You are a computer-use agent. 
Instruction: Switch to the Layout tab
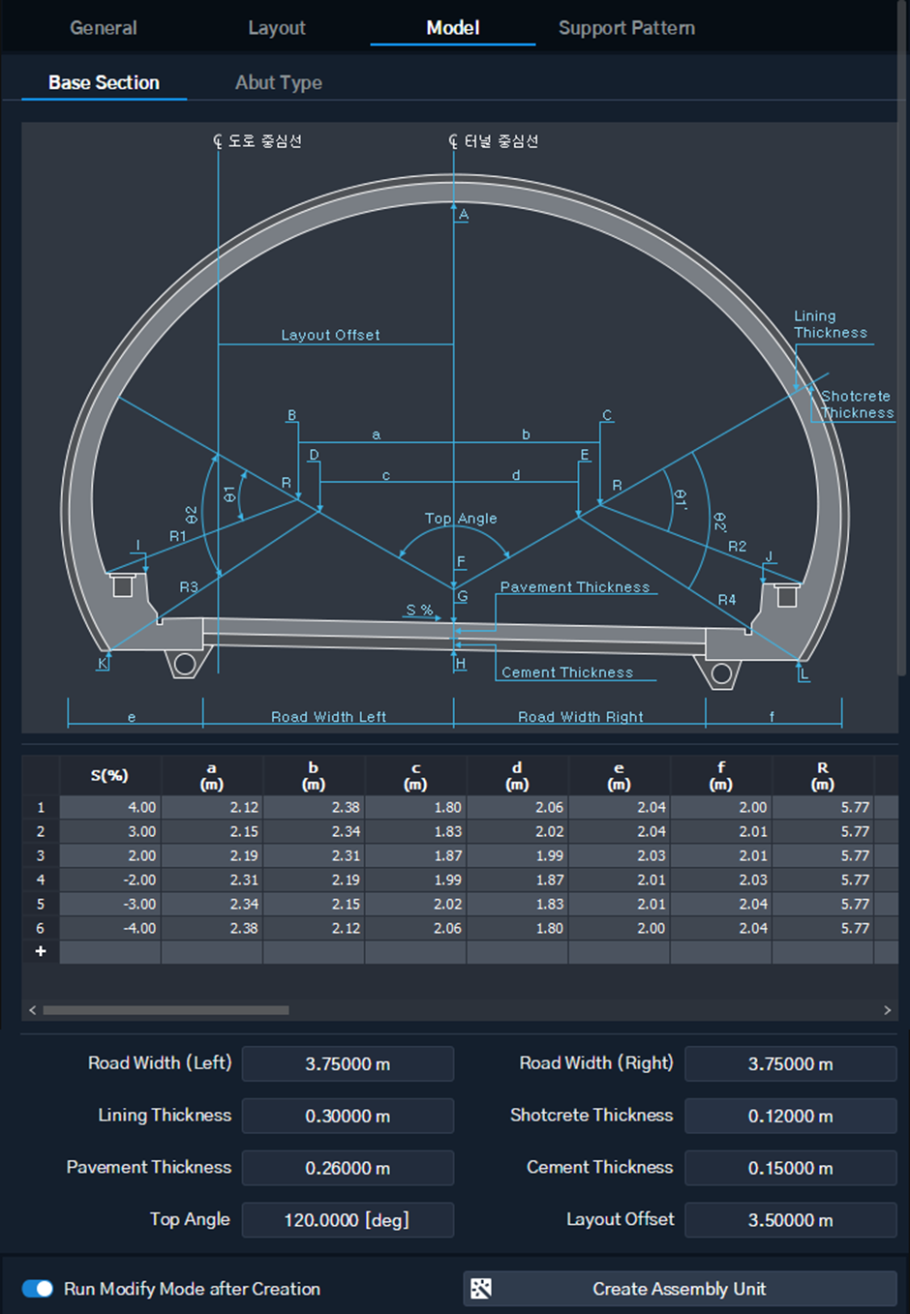tap(277, 28)
